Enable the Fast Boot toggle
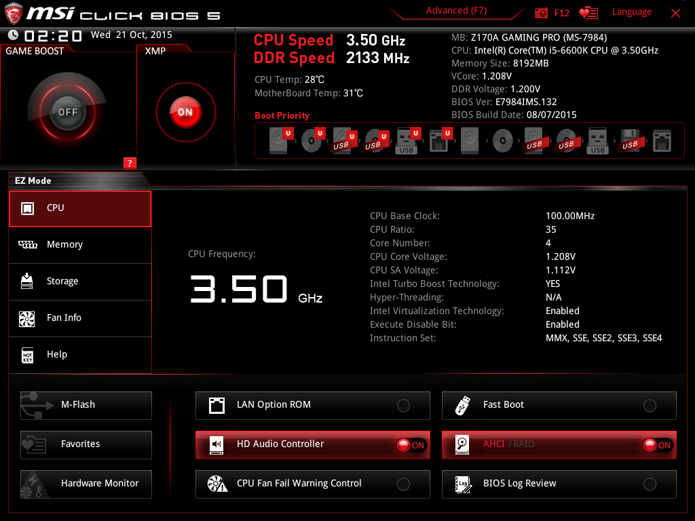The height and width of the screenshot is (521, 695). point(650,406)
